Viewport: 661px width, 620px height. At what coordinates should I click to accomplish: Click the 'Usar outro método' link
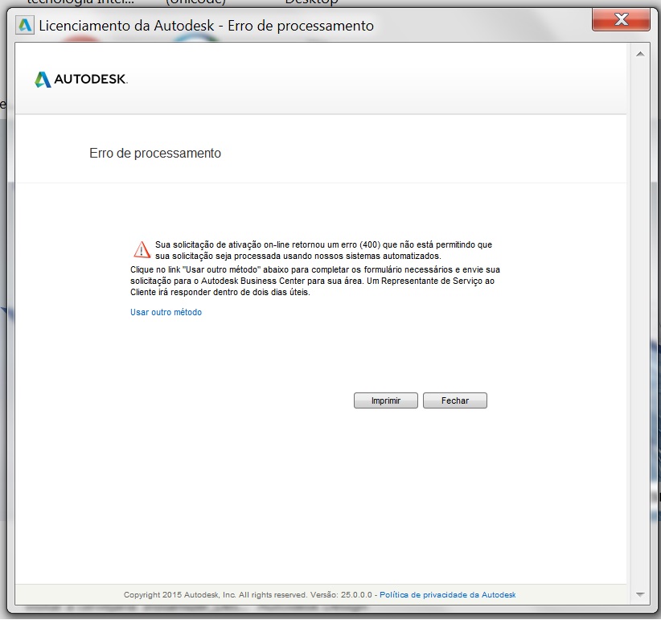point(166,312)
